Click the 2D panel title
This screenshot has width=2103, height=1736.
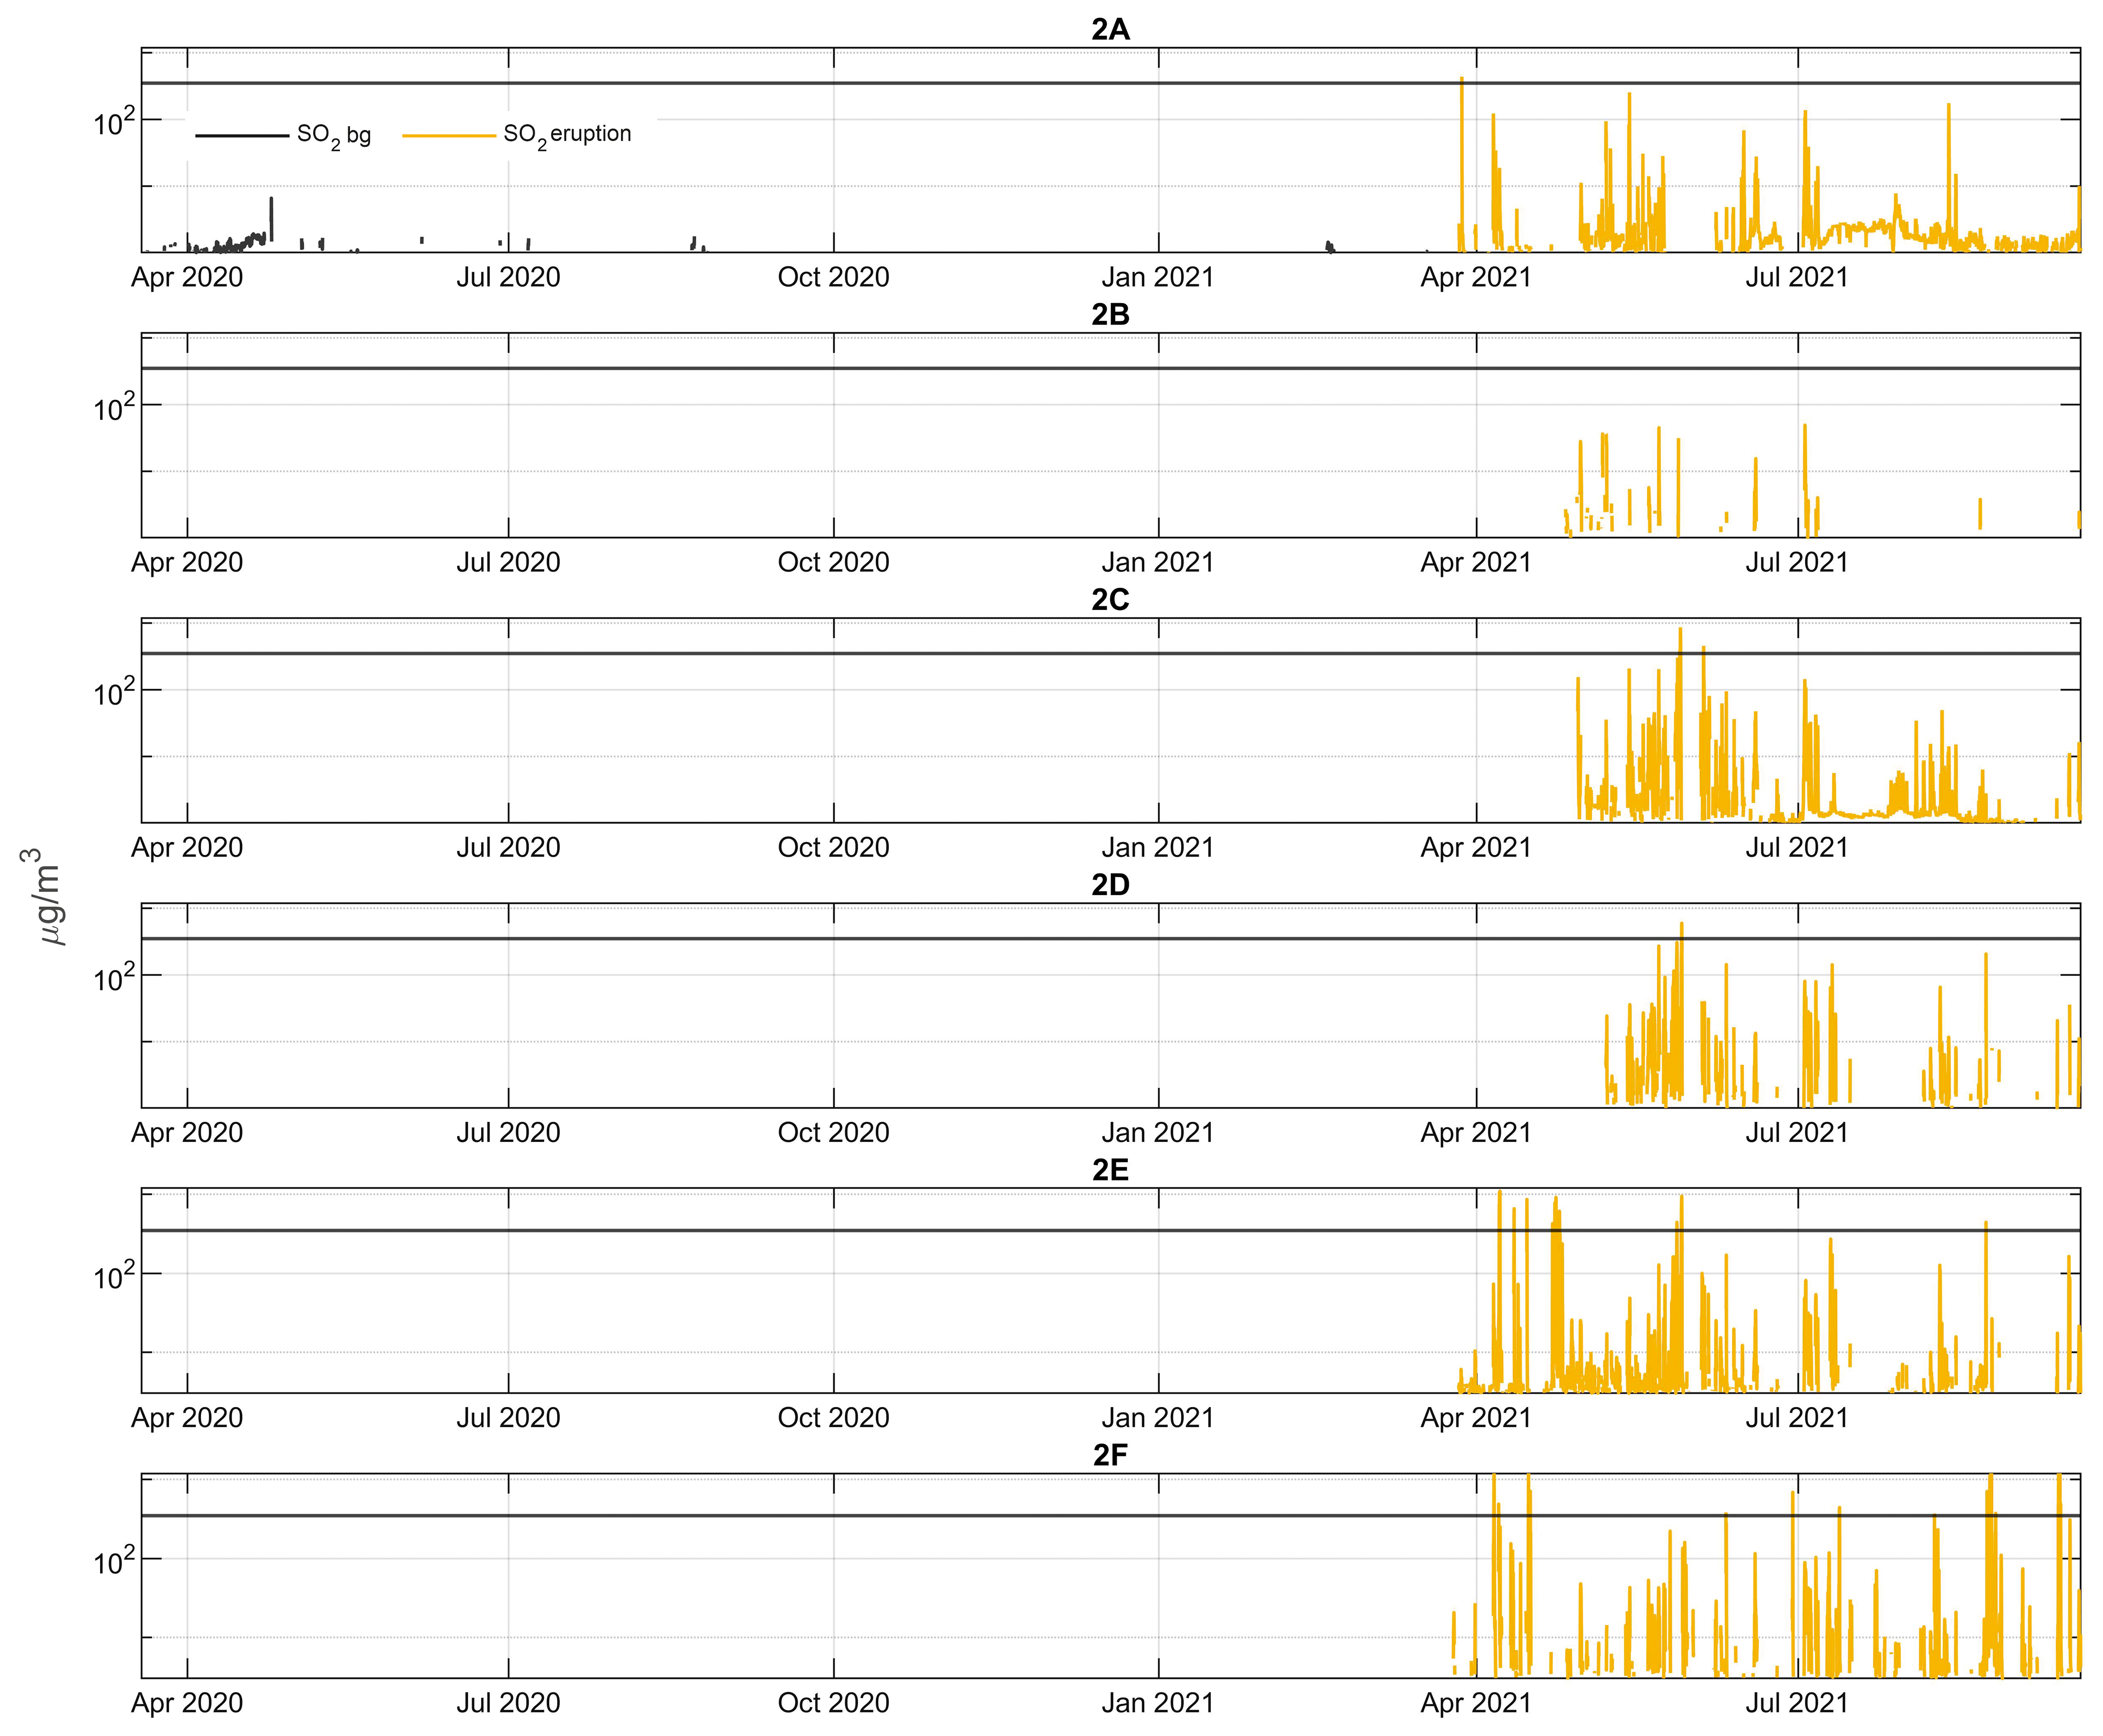1110,885
